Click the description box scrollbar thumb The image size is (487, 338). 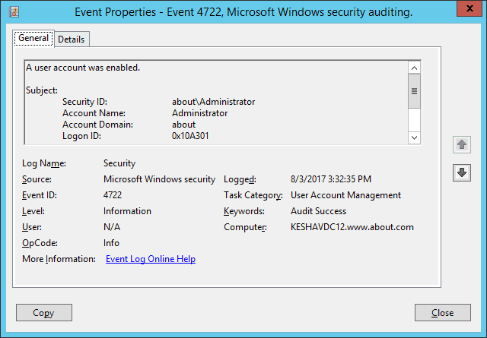(x=415, y=91)
